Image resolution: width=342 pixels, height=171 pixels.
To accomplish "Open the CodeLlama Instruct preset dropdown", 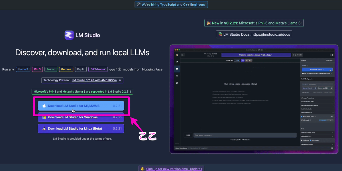I will (x=317, y=70).
